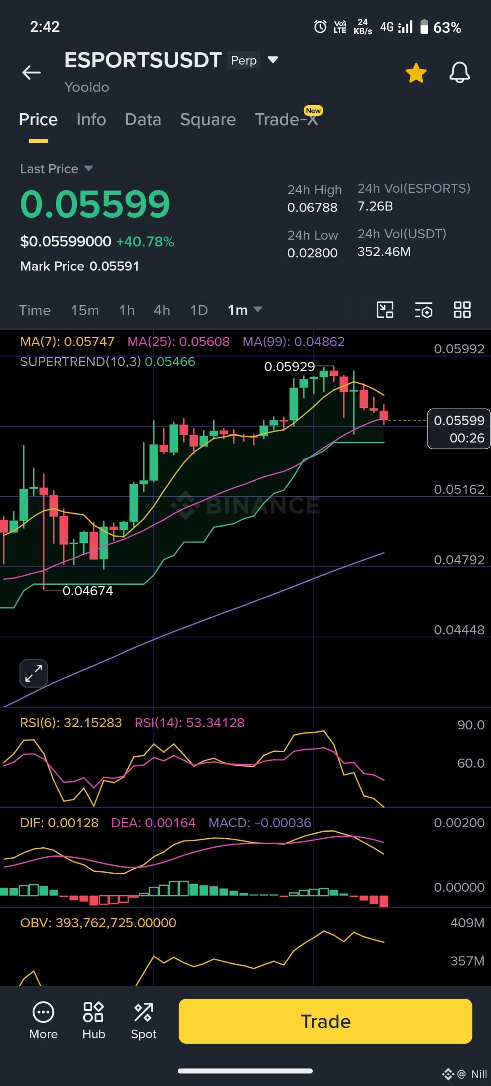Screen dimensions: 491x1086
Task: Open the chart drawing tools icon
Action: click(x=385, y=310)
